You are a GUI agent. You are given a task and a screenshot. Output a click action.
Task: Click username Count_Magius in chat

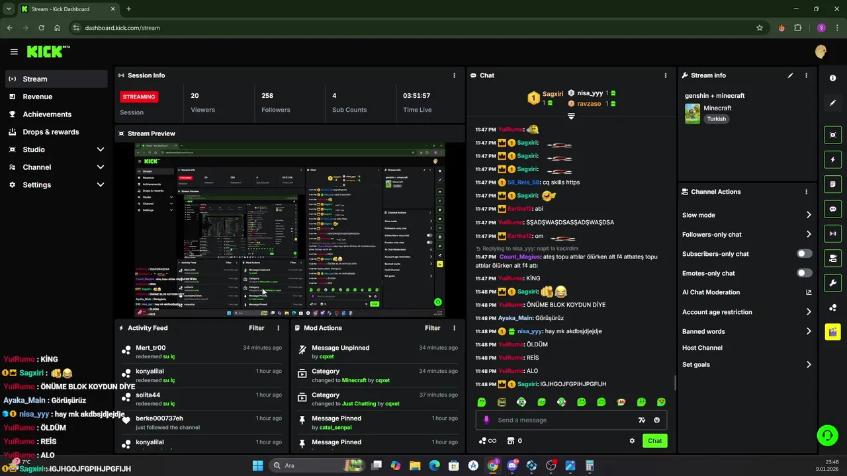(520, 257)
